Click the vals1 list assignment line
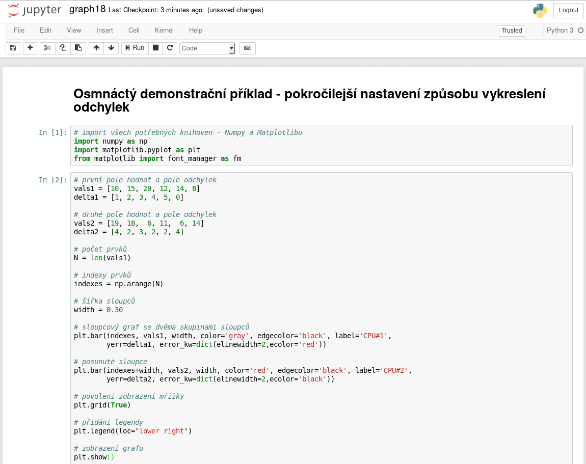The width and height of the screenshot is (586, 464). [x=137, y=188]
